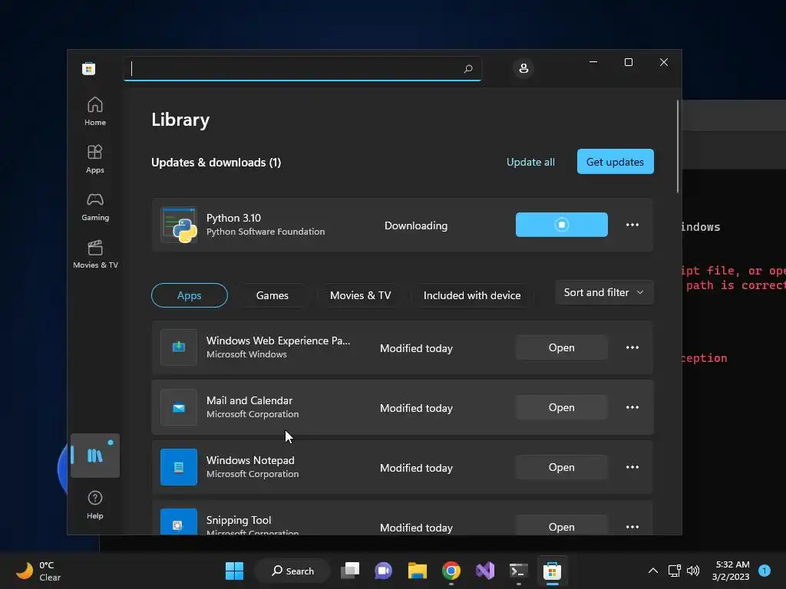Open the Gaming section in the sidebar
Viewport: 786px width, 589px height.
[x=94, y=206]
